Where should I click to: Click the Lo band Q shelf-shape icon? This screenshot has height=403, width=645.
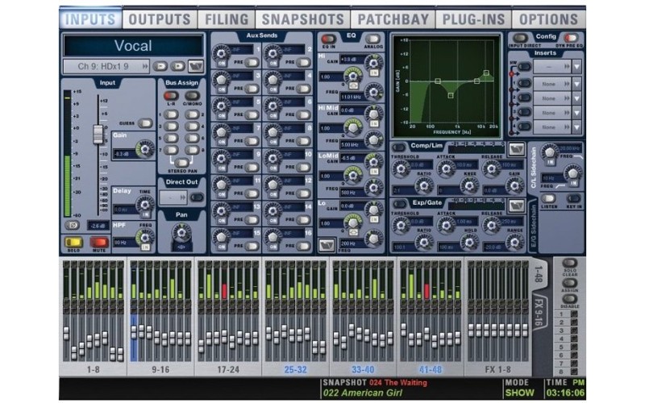[x=353, y=232]
